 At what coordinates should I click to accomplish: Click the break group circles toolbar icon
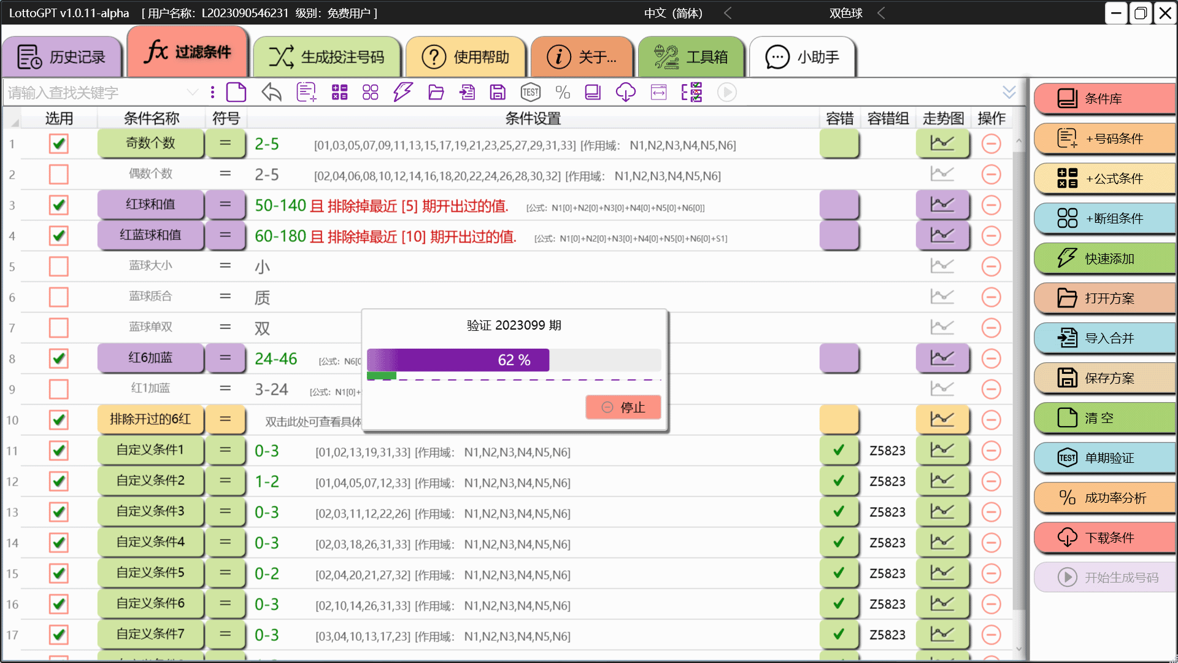tap(371, 93)
